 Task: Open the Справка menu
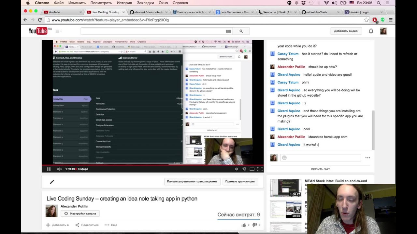pyautogui.click(x=180, y=3)
